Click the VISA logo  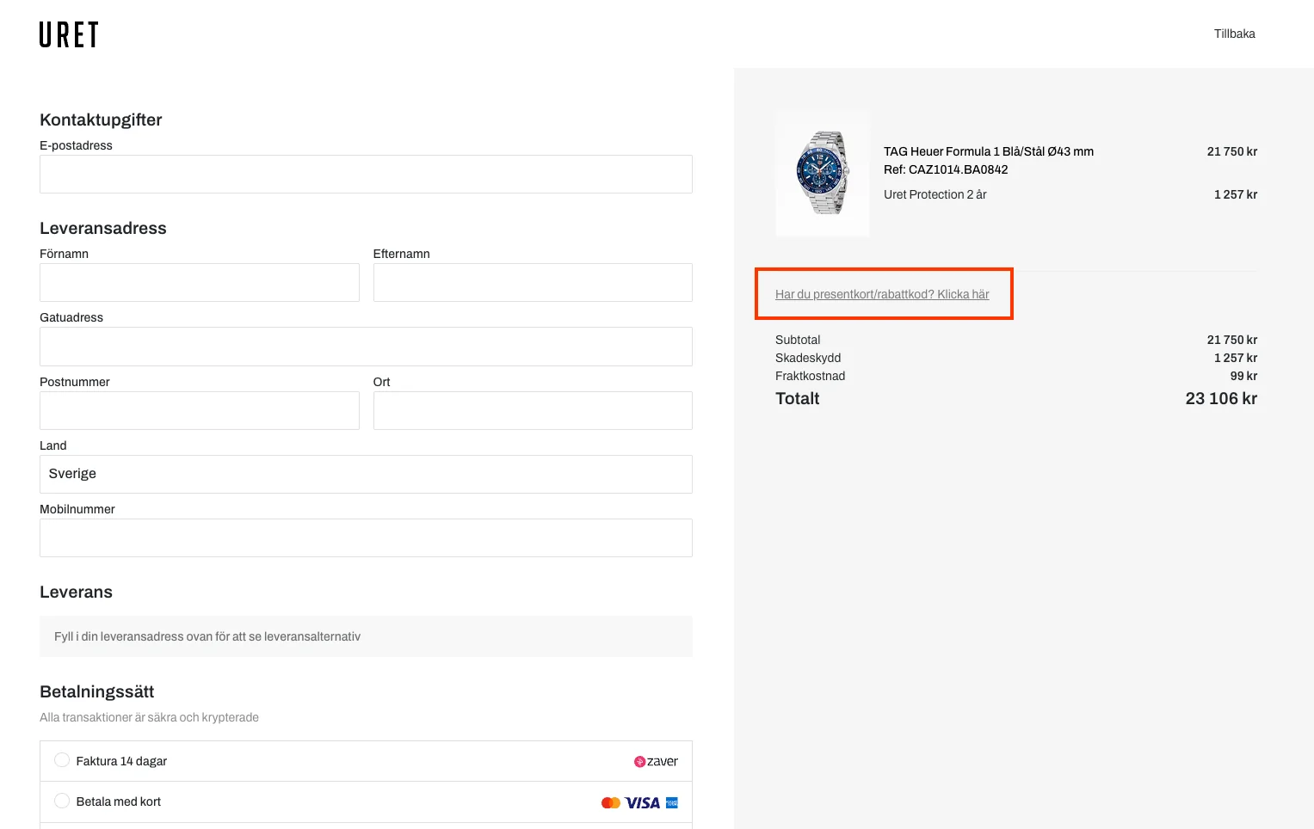[642, 802]
